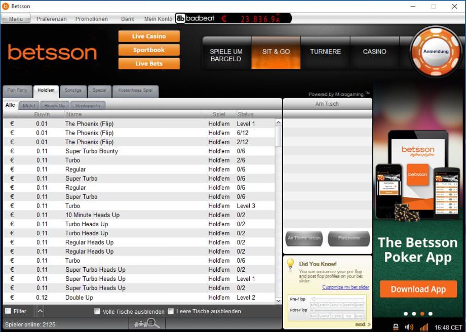Go to the Sportbook
466x332 pixels.
149,50
